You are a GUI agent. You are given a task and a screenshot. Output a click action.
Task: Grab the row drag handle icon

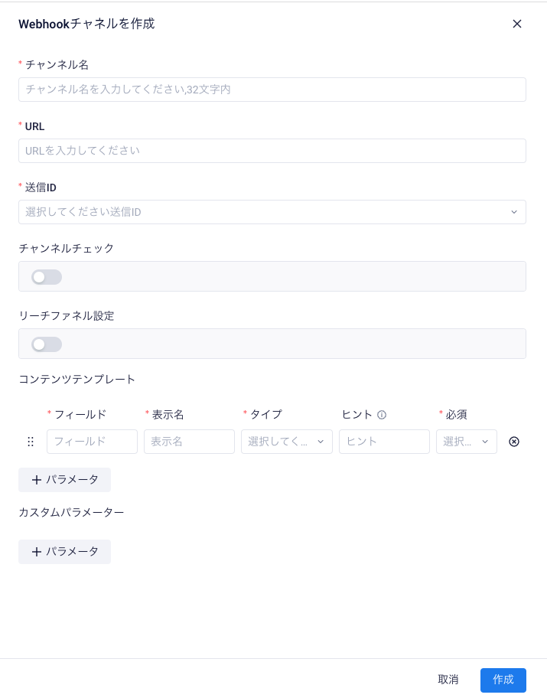point(31,442)
